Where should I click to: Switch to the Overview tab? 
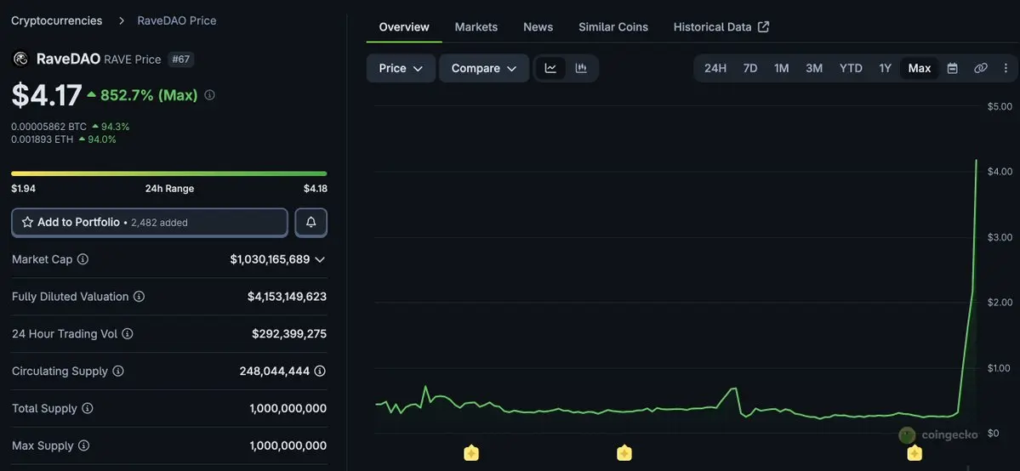(x=404, y=26)
